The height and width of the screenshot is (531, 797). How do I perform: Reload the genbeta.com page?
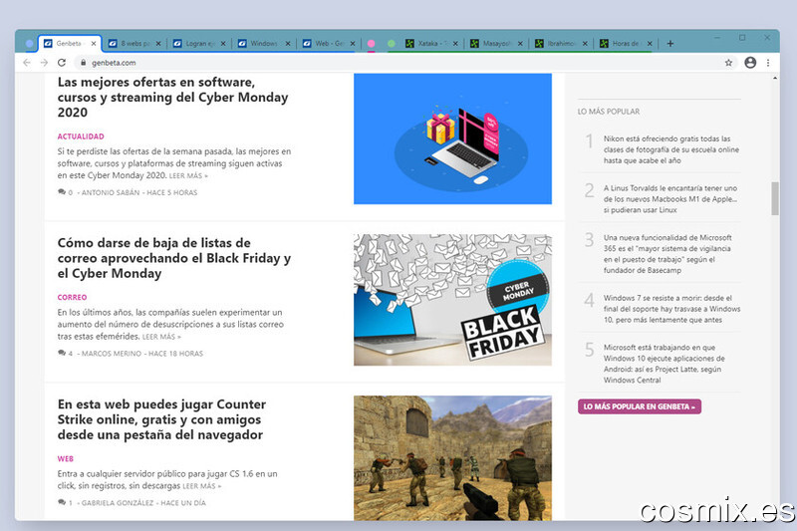(62, 63)
